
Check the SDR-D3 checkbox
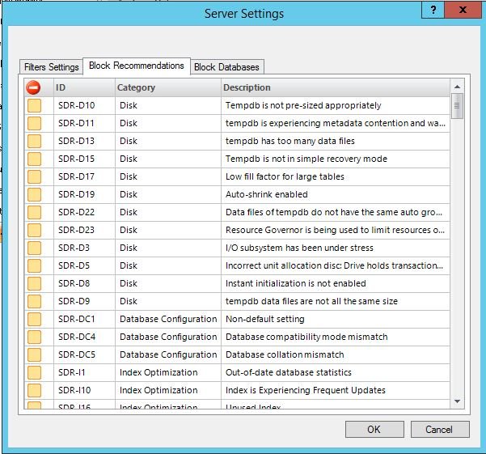34,248
